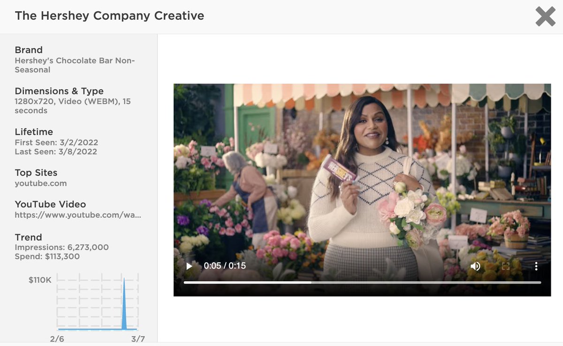Close The Hershey Company Creative dialog

coord(545,16)
